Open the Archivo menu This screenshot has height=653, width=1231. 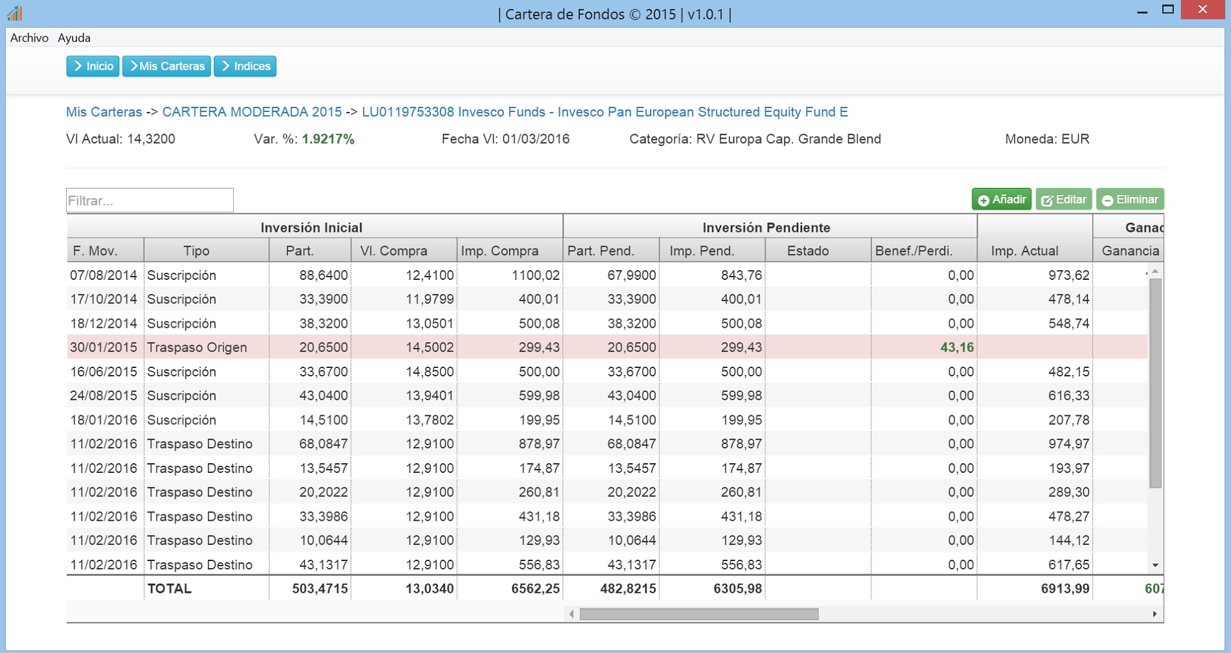coord(29,38)
